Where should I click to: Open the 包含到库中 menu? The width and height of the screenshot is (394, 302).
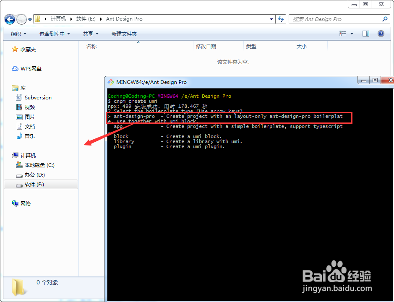click(x=55, y=34)
